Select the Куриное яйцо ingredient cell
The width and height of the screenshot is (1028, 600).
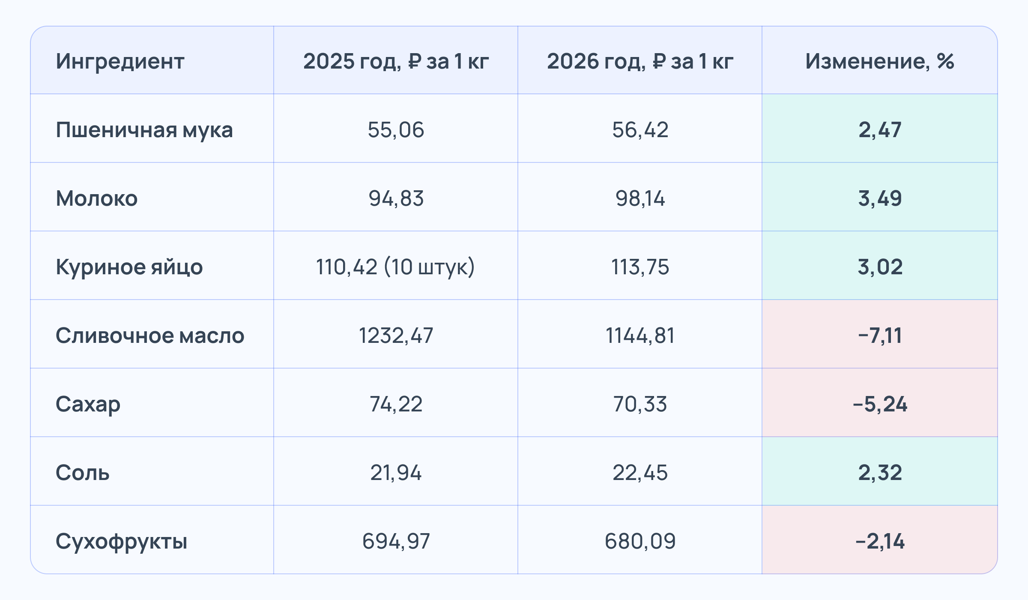pyautogui.click(x=129, y=267)
